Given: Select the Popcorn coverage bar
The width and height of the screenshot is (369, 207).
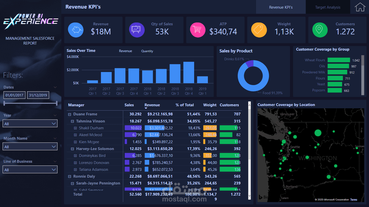Looking at the screenshot, I should coord(335,90).
